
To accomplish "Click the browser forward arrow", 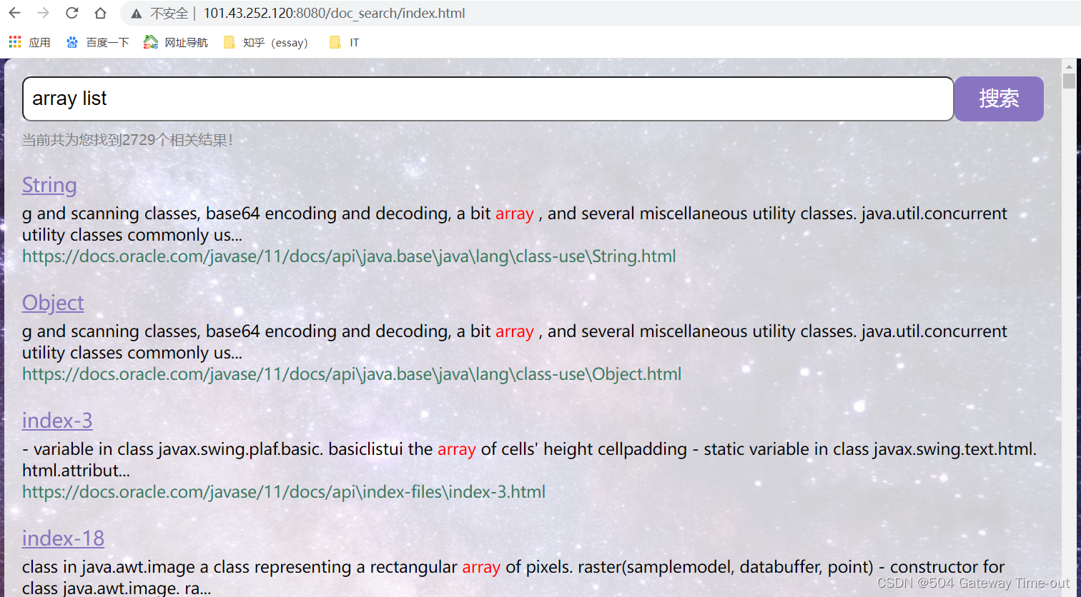I will coord(43,13).
